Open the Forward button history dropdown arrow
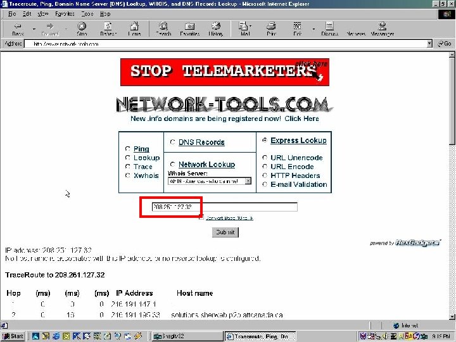This screenshot has height=342, width=456. pyautogui.click(x=66, y=29)
